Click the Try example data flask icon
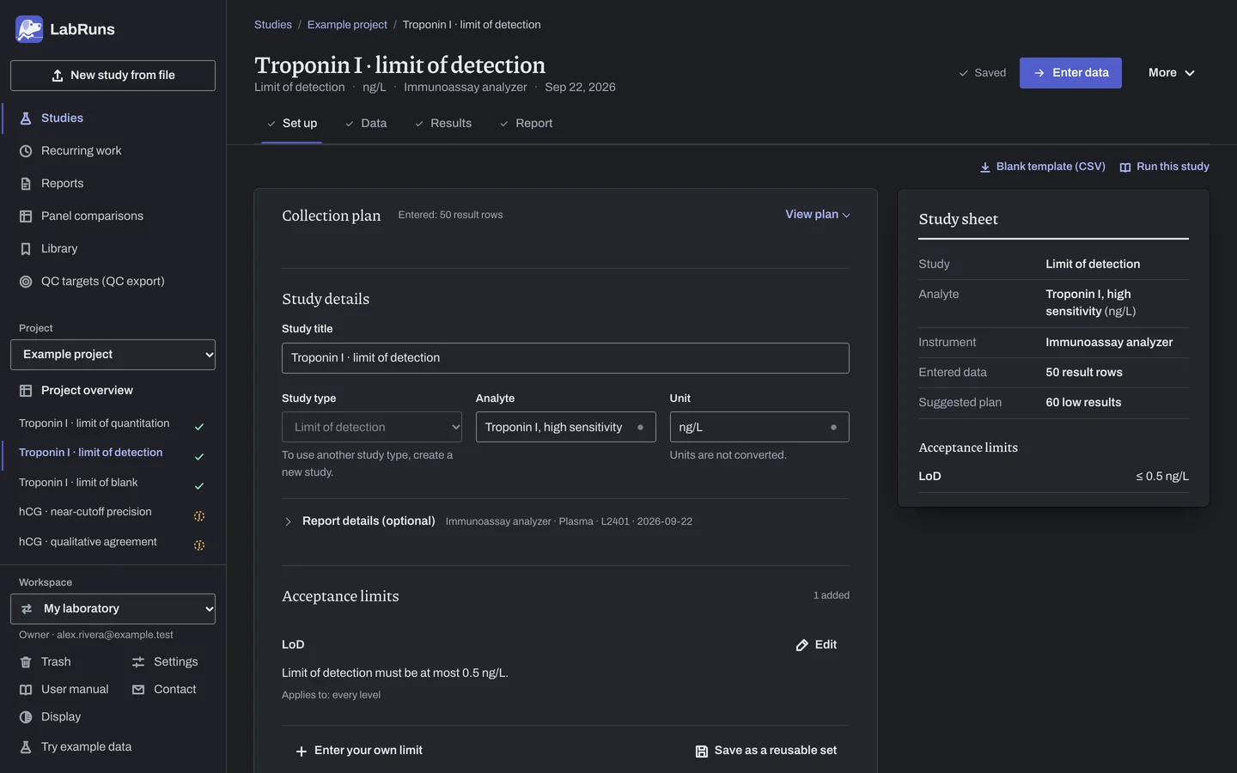Screen dimensions: 1237x773 click(x=26, y=747)
